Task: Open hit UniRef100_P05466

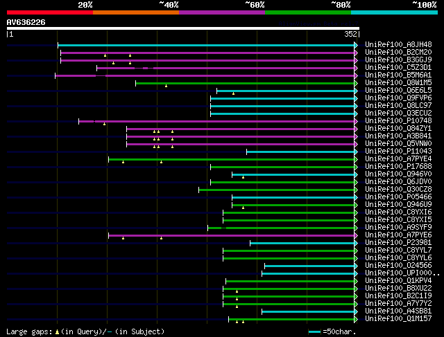Action: (398, 197)
